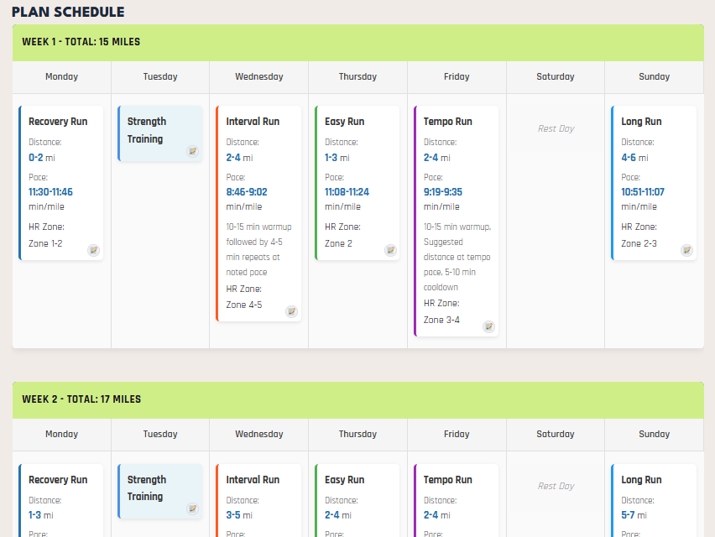Open Week 1 Easy Run title
The width and height of the screenshot is (715, 537).
(344, 122)
